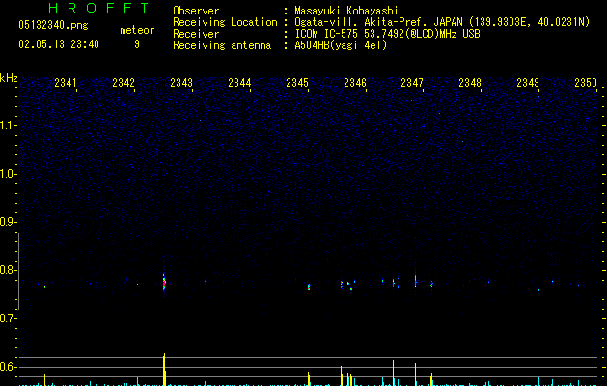Click the antenna A504HB(yagi 4el) text
Viewport: 607px width, 386px height.
coord(341,45)
